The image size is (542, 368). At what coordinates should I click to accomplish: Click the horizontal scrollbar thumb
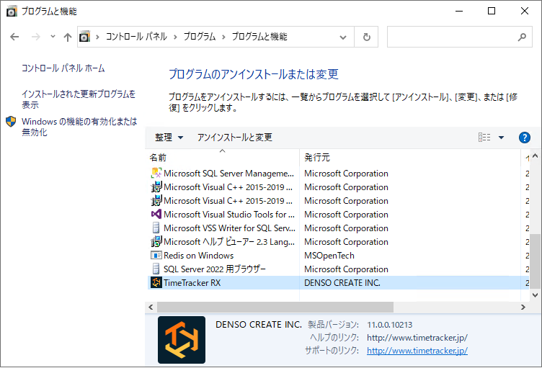(270, 308)
